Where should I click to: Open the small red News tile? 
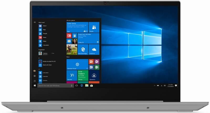(69, 35)
